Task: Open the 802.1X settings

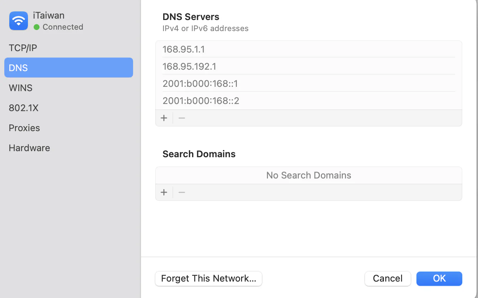Action: (x=24, y=108)
